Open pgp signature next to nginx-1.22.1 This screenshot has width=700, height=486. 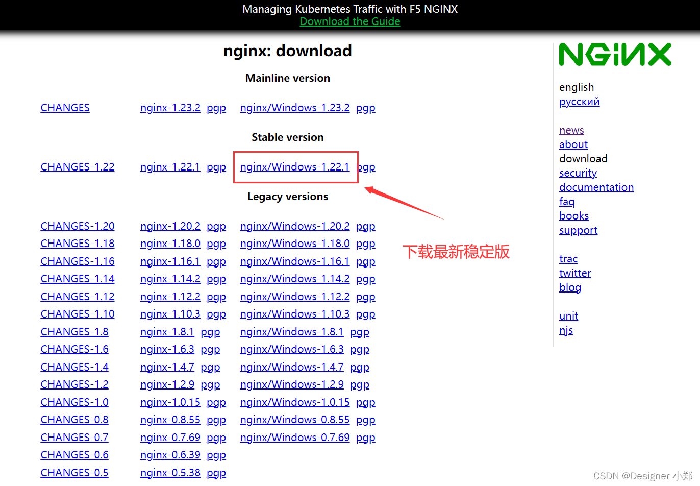tap(216, 167)
